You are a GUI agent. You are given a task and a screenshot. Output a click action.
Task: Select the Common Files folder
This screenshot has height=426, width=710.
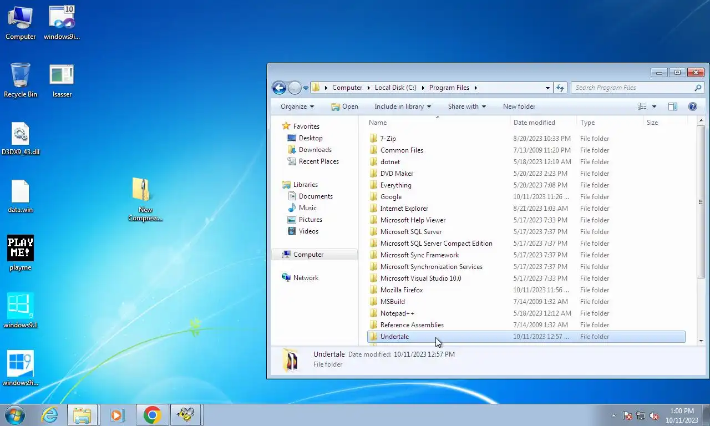click(526, 150)
